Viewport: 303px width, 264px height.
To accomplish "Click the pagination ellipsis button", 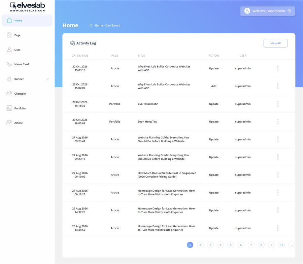I will [x=292, y=245].
